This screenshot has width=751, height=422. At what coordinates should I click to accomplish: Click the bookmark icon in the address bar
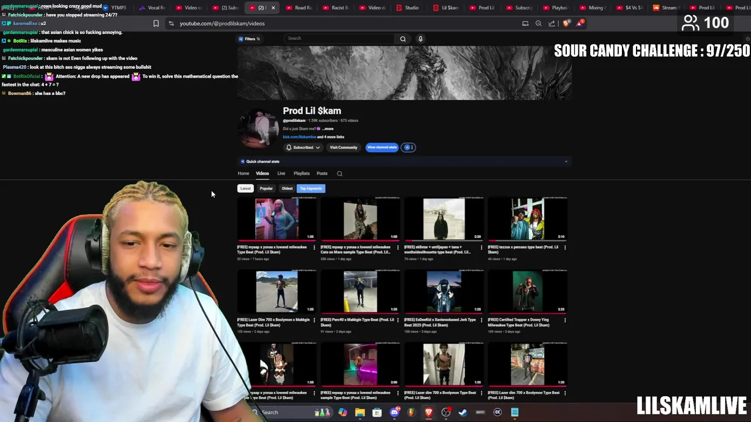[x=156, y=23]
